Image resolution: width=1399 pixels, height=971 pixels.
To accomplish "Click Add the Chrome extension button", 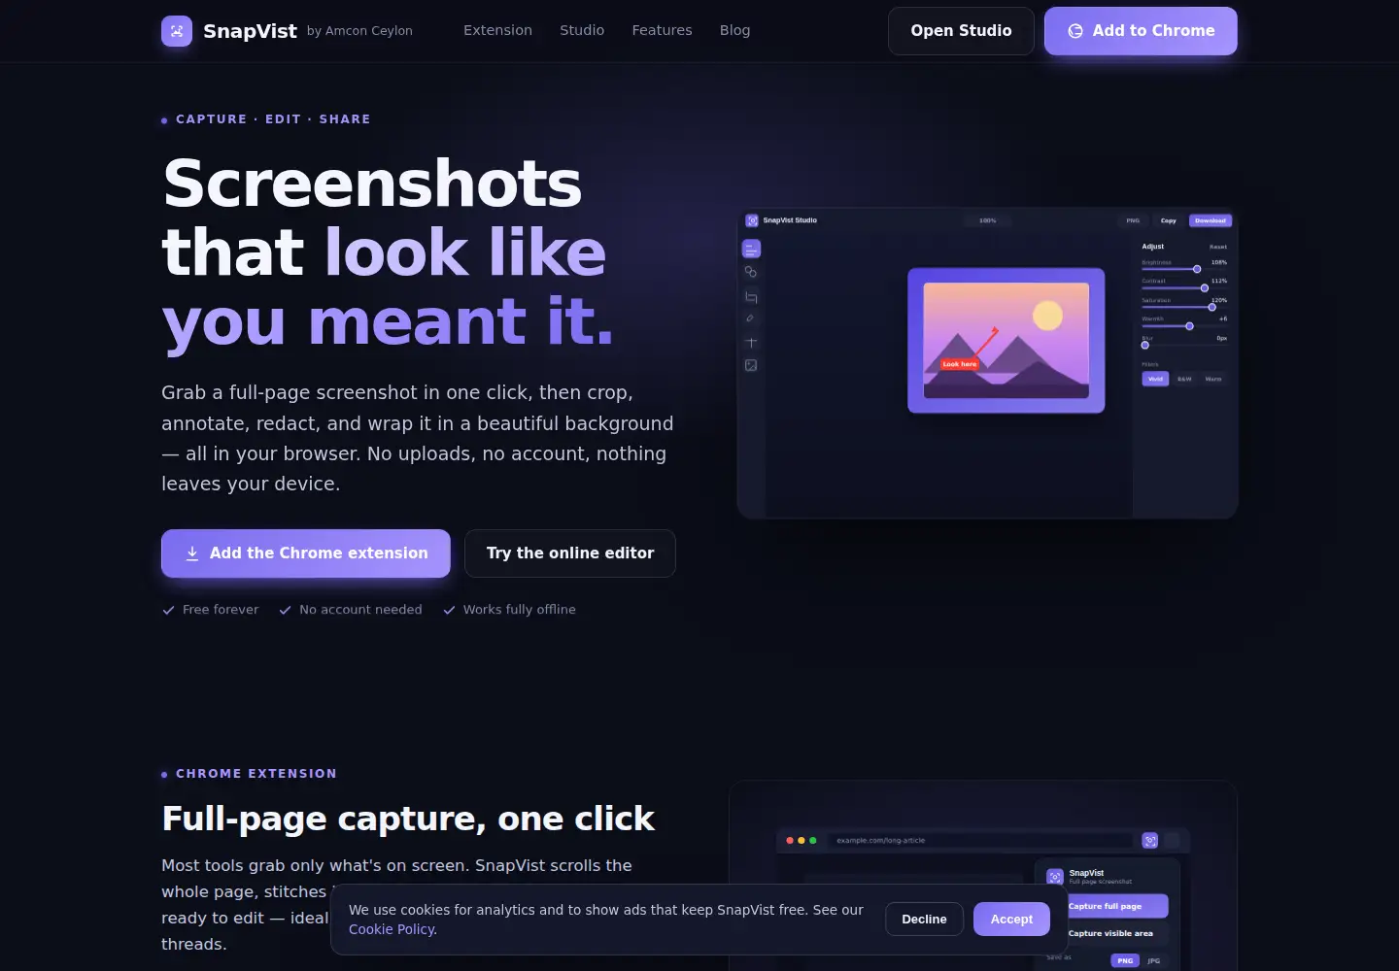I will [x=306, y=553].
